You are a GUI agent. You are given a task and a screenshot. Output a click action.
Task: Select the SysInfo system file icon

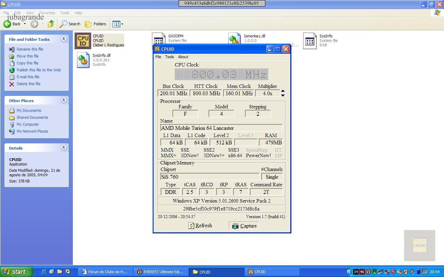310,41
